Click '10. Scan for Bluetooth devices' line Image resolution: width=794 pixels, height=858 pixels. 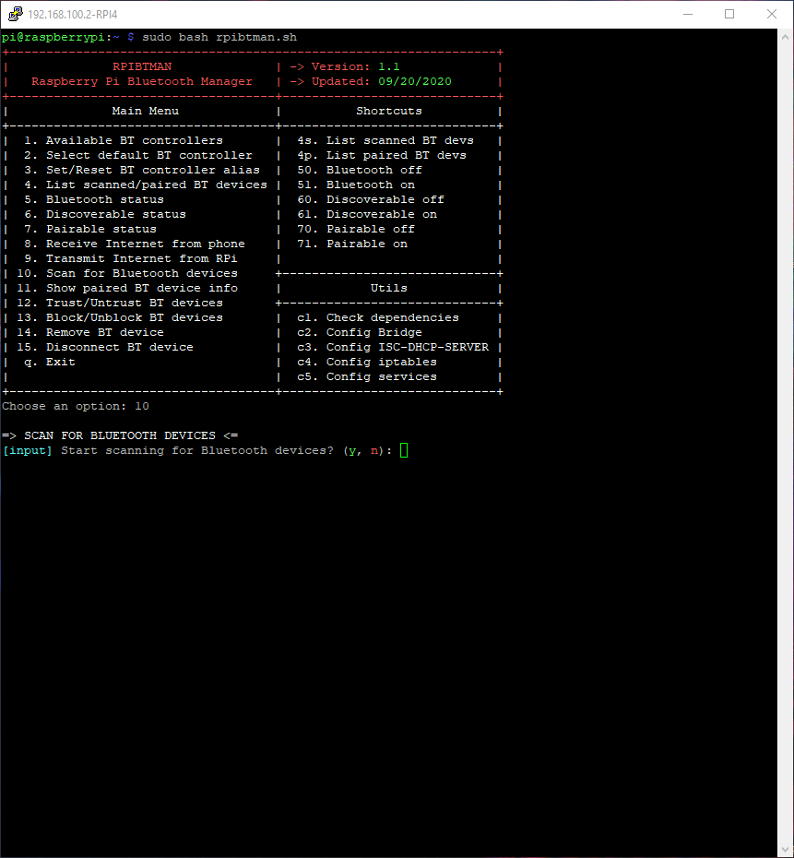point(127,274)
